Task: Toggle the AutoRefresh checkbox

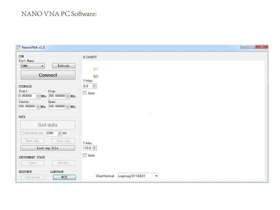Action: 22,133
